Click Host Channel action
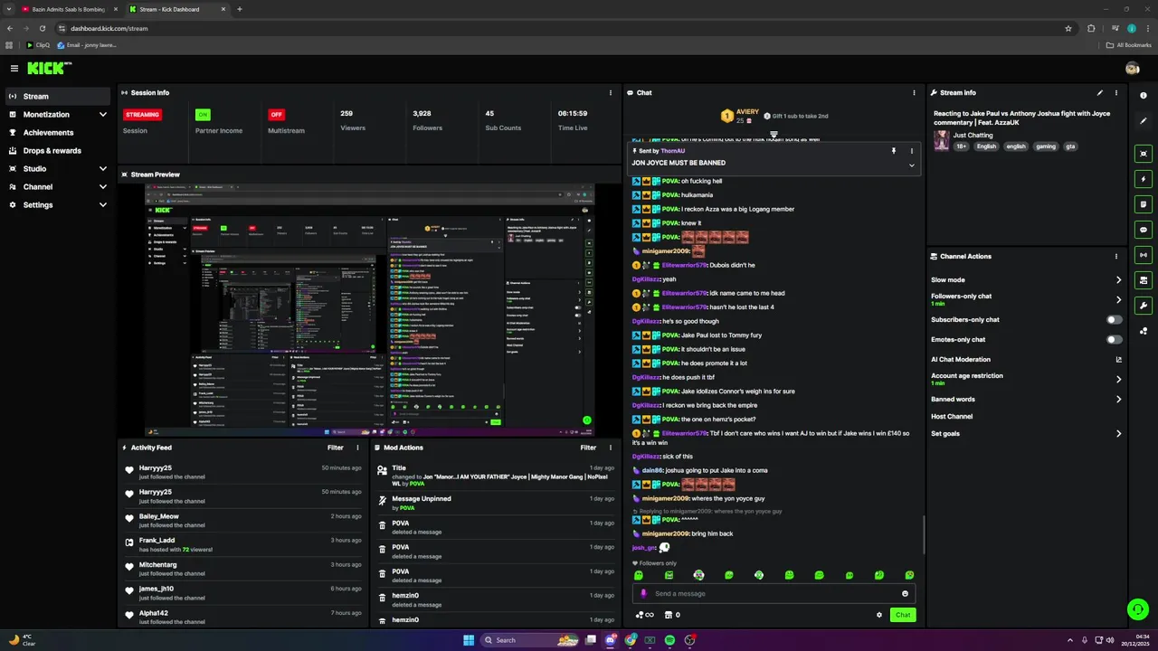The image size is (1158, 651). (952, 417)
